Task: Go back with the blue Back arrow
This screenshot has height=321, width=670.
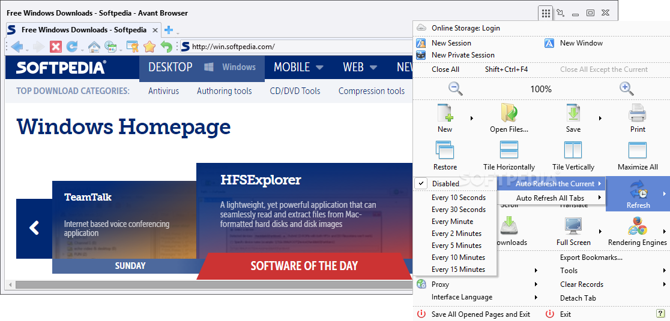Action: (x=17, y=47)
